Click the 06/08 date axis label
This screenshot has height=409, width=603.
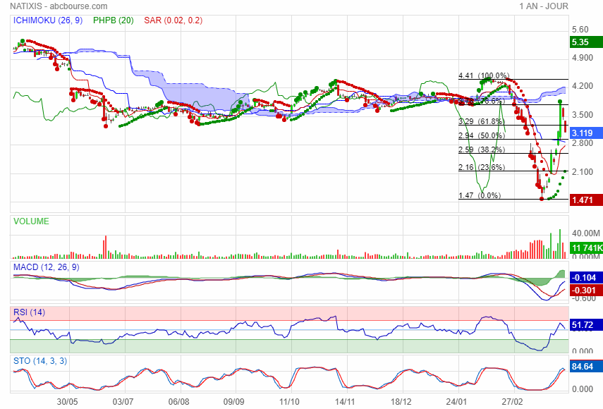coord(179,402)
